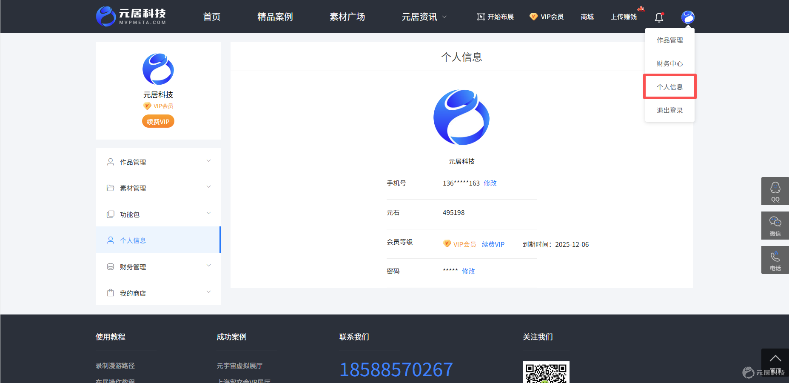Open the notification bell icon
Viewport: 789px width, 383px height.
click(x=659, y=17)
